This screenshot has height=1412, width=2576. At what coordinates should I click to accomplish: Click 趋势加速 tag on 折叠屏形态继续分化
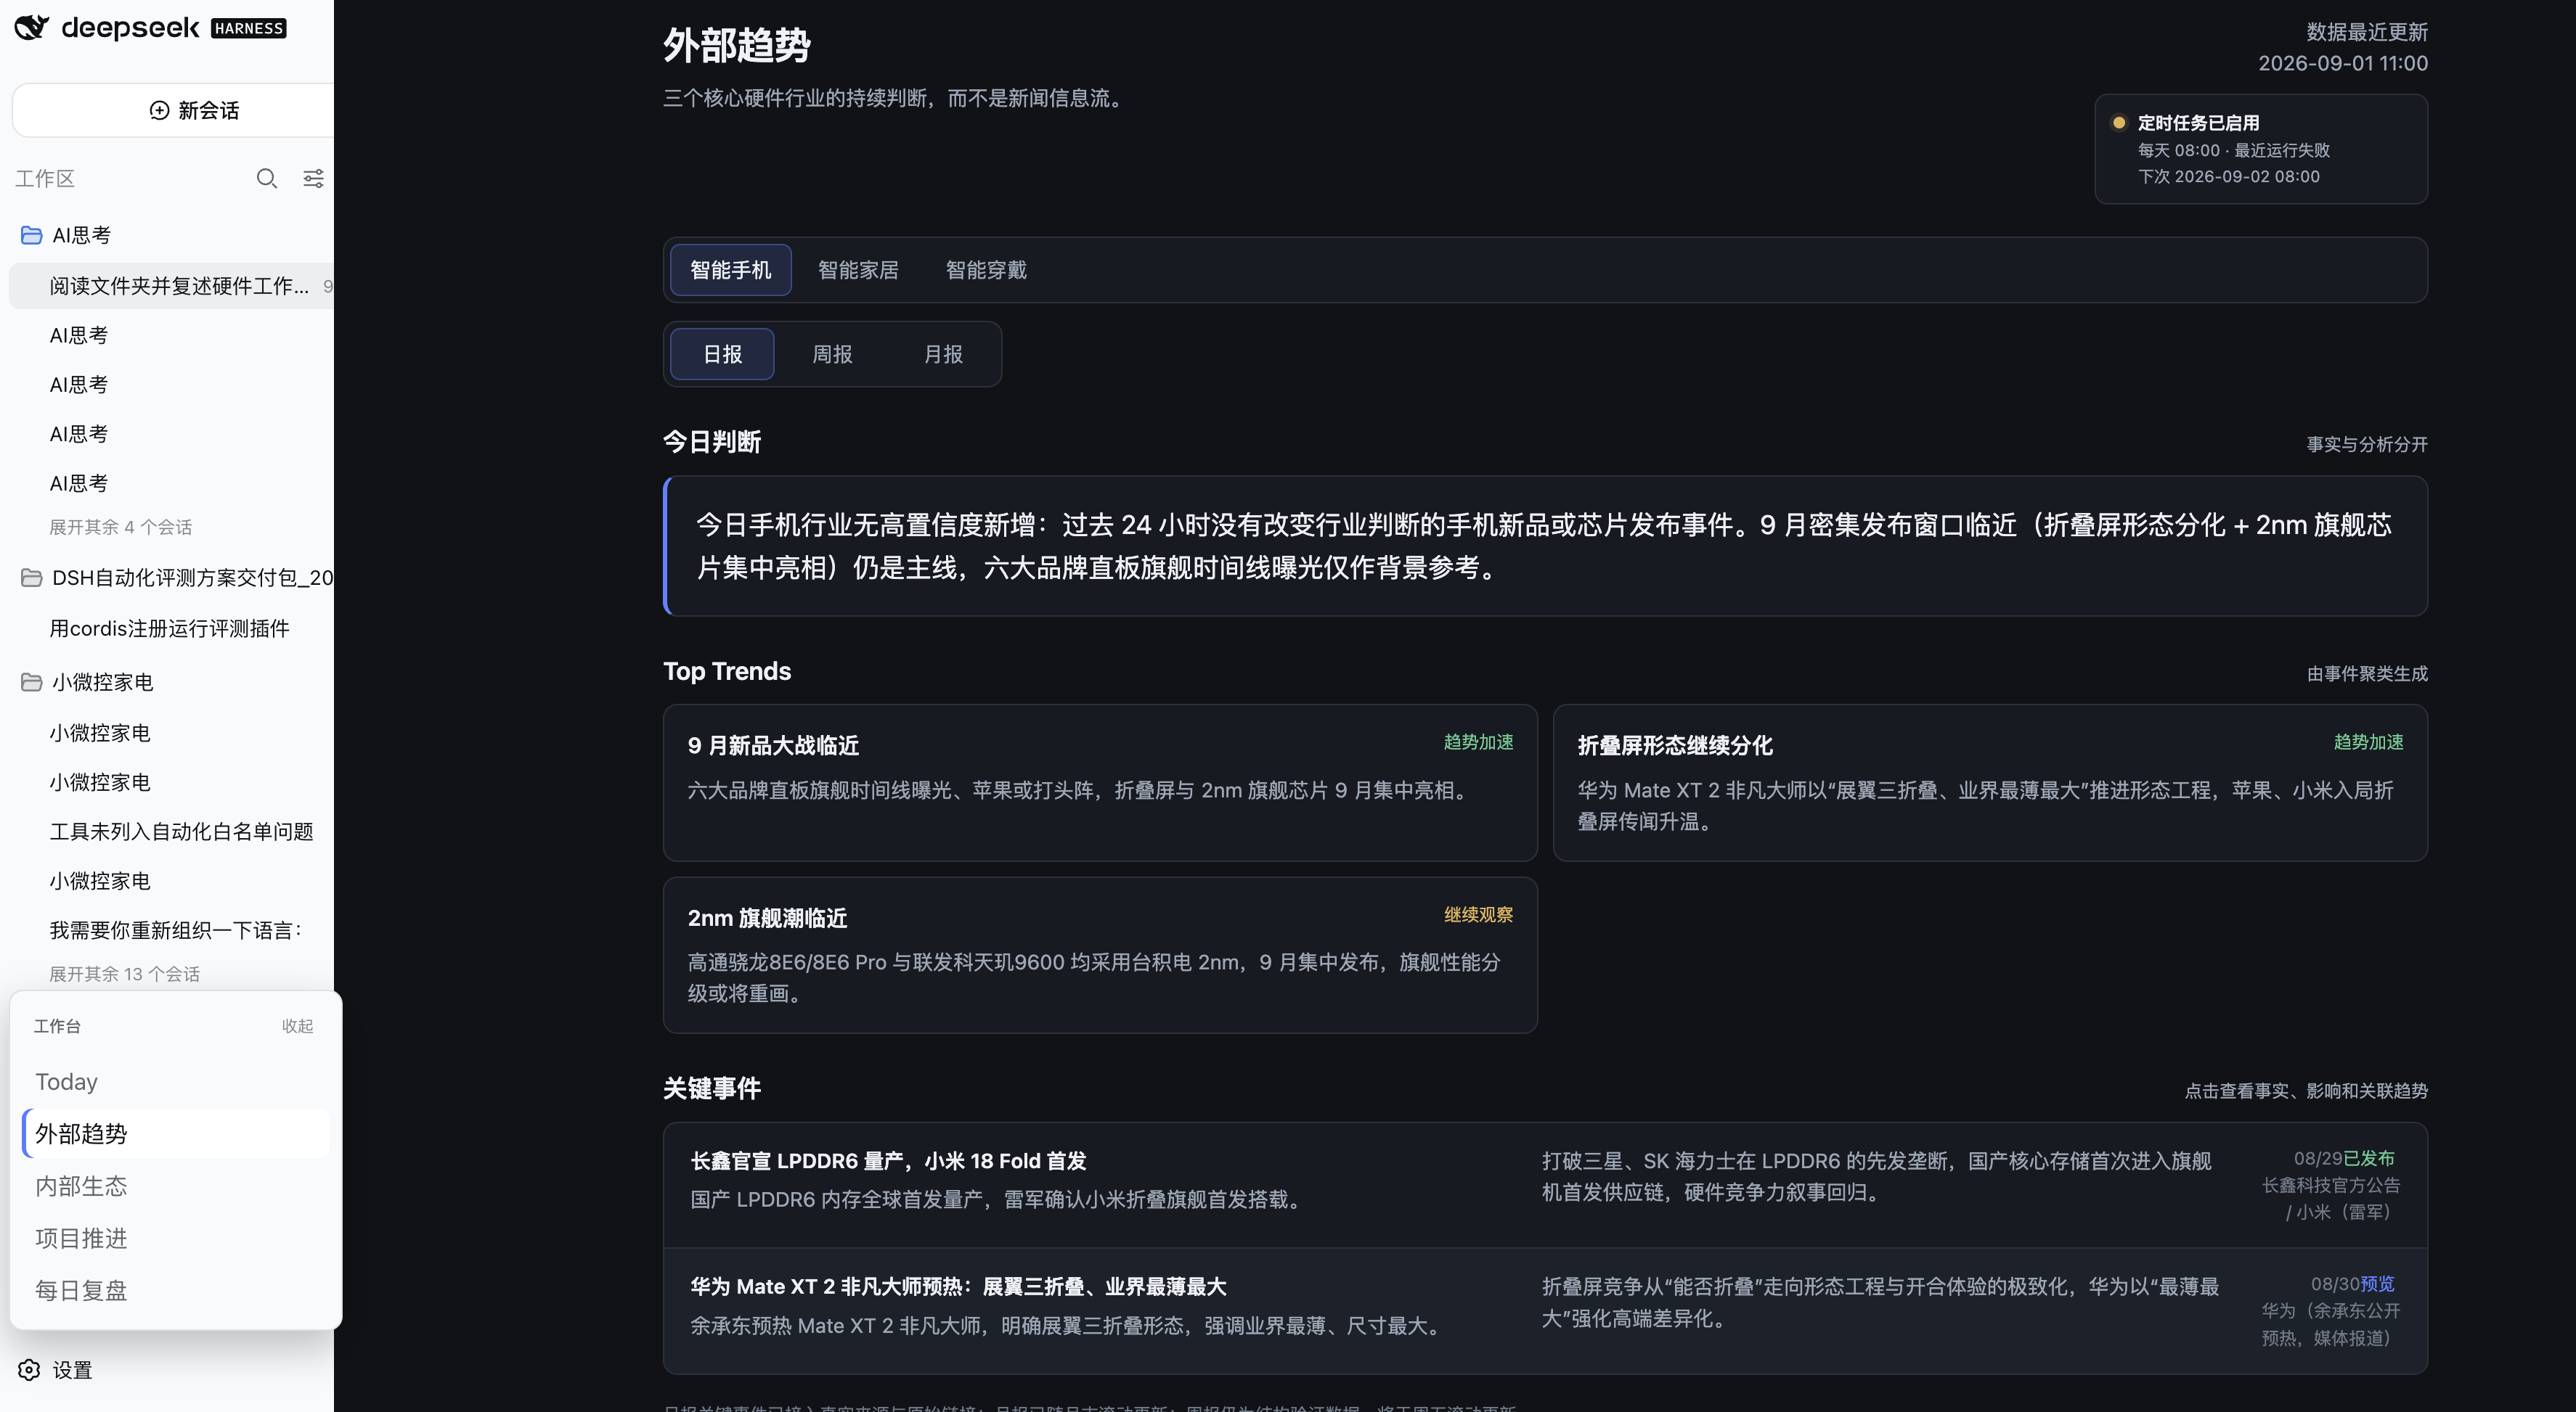[x=2368, y=742]
